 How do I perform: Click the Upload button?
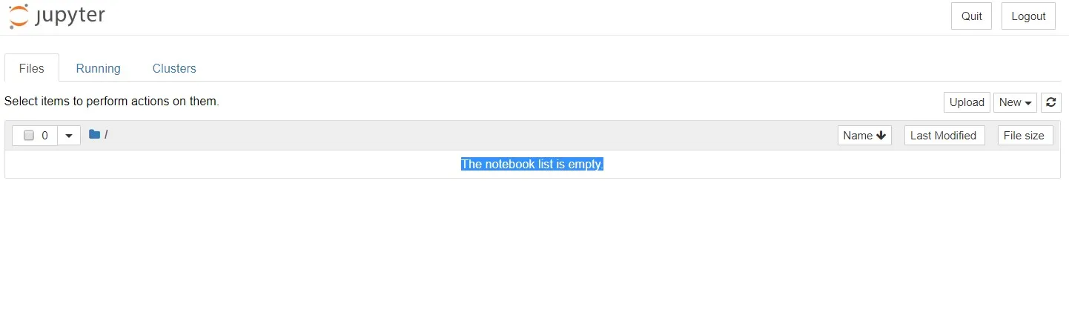pos(967,102)
